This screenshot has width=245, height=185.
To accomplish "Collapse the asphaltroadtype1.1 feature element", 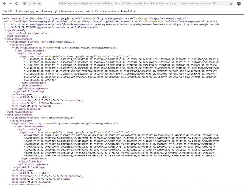I will (8, 42).
